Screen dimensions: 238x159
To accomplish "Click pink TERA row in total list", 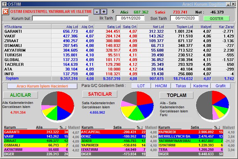I will click(191, 150).
